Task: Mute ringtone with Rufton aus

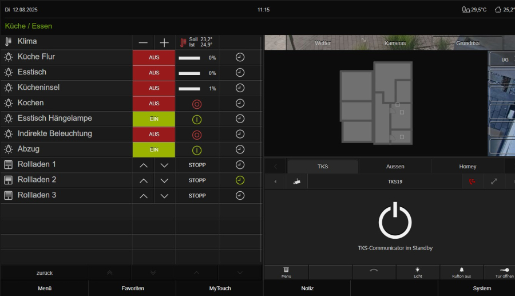Action: click(x=461, y=272)
